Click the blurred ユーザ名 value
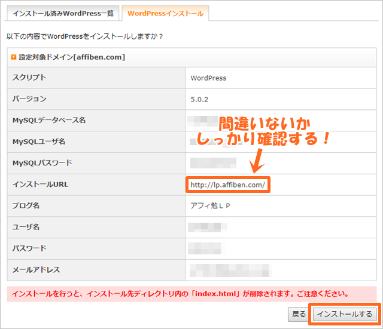383x329 pixels. (x=206, y=227)
